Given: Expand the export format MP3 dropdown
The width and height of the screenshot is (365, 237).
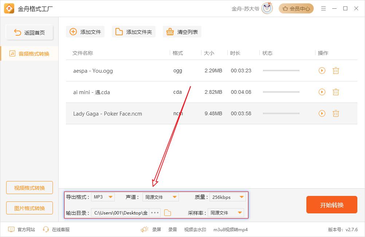Looking at the screenshot, I should 103,197.
